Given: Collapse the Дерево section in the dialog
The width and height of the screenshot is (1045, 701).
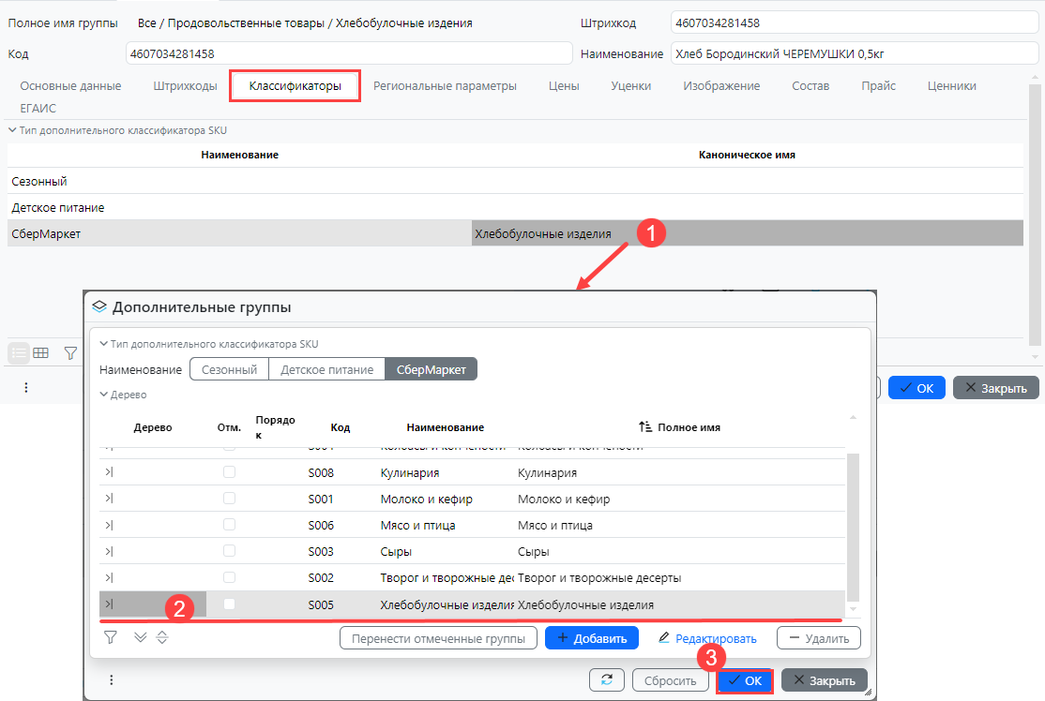Looking at the screenshot, I should [x=104, y=395].
